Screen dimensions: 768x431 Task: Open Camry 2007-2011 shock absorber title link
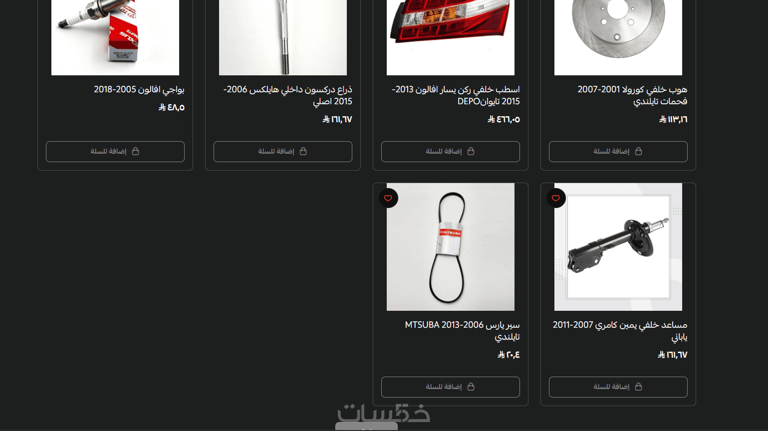tap(620, 331)
